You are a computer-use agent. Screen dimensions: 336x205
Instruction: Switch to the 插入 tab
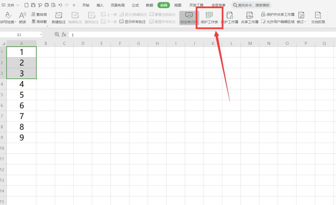pos(100,5)
